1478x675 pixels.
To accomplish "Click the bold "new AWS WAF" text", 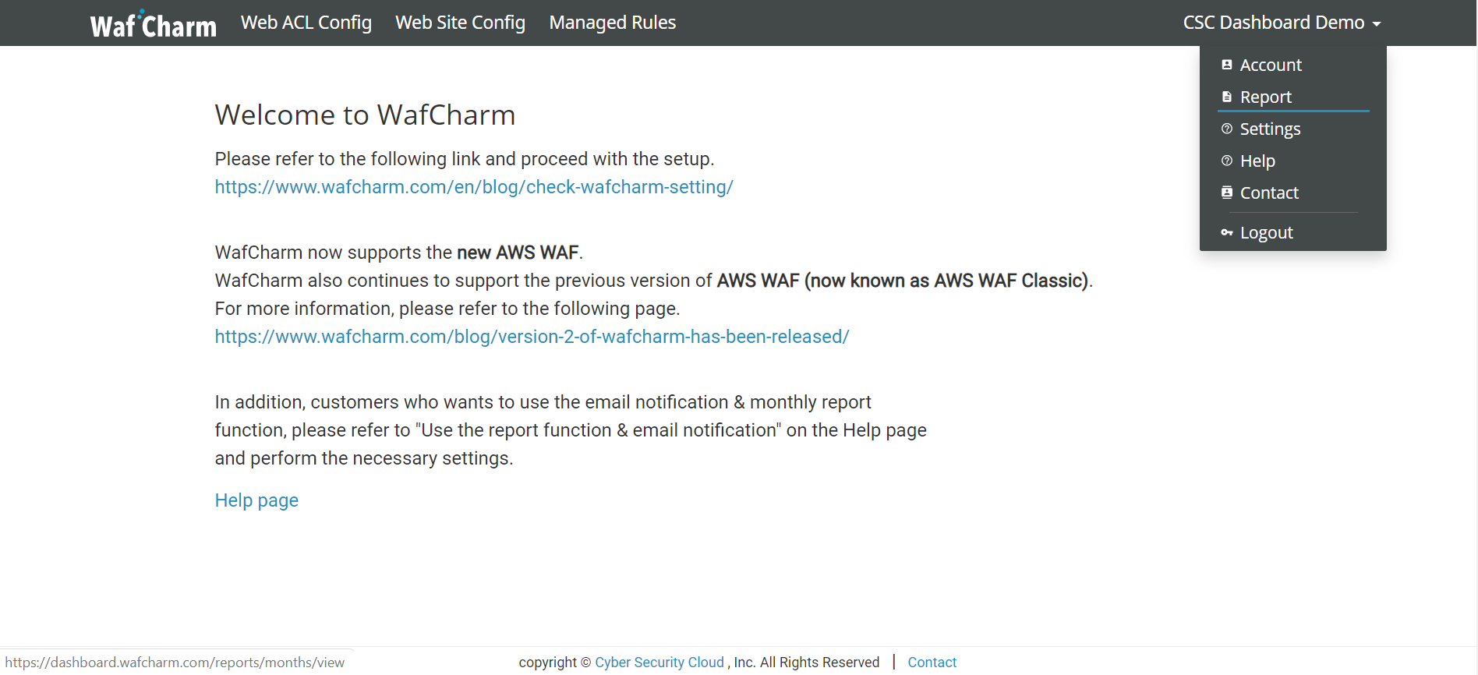I will pos(518,253).
